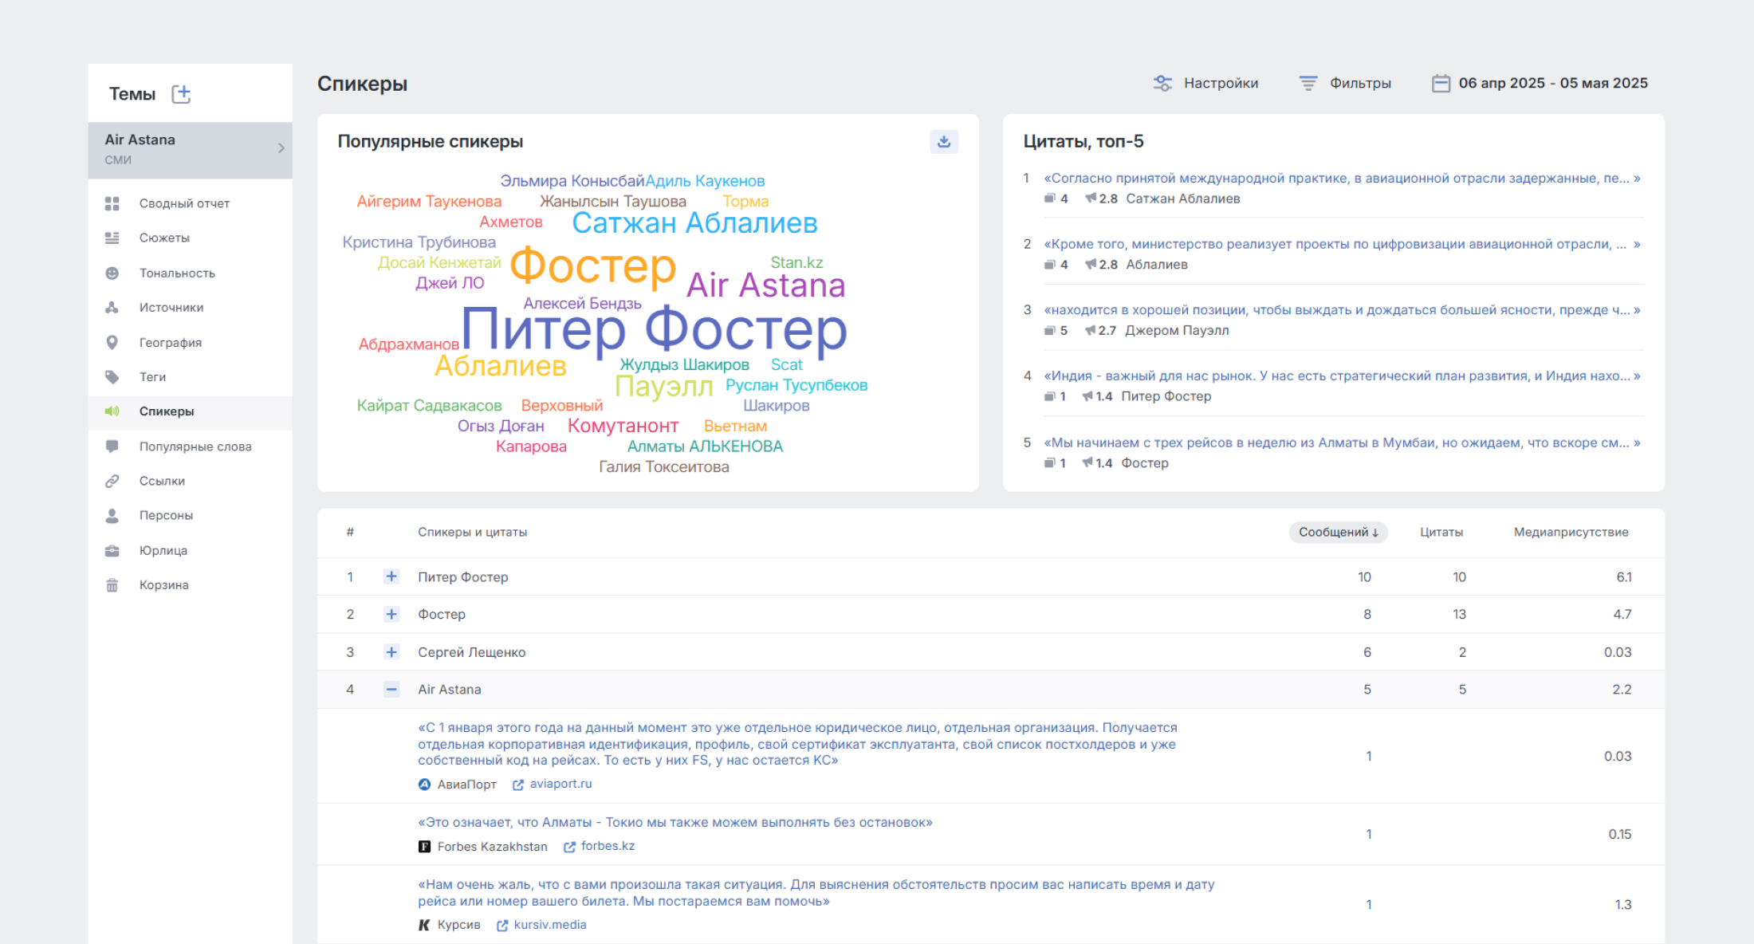Open the Персоны section
Screen dimensions: 1754x944
click(x=166, y=515)
